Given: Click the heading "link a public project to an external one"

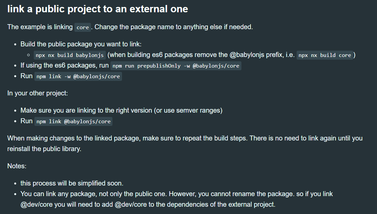Looking at the screenshot, I should 98,9.
